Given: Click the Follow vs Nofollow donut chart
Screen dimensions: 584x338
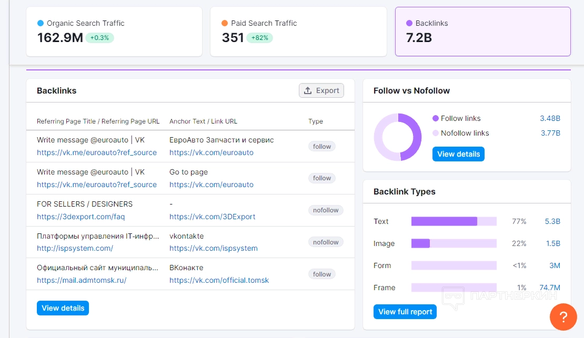Looking at the screenshot, I should [x=398, y=137].
